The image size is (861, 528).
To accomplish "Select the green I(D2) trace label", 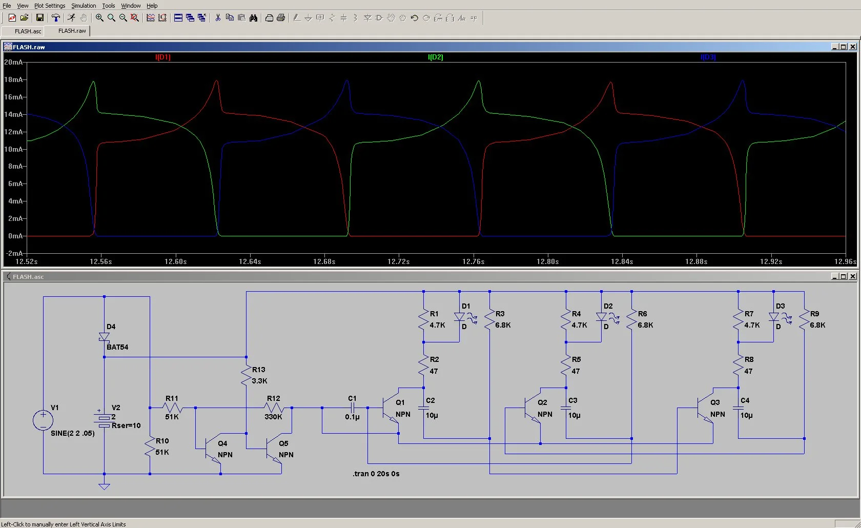I will (x=436, y=57).
